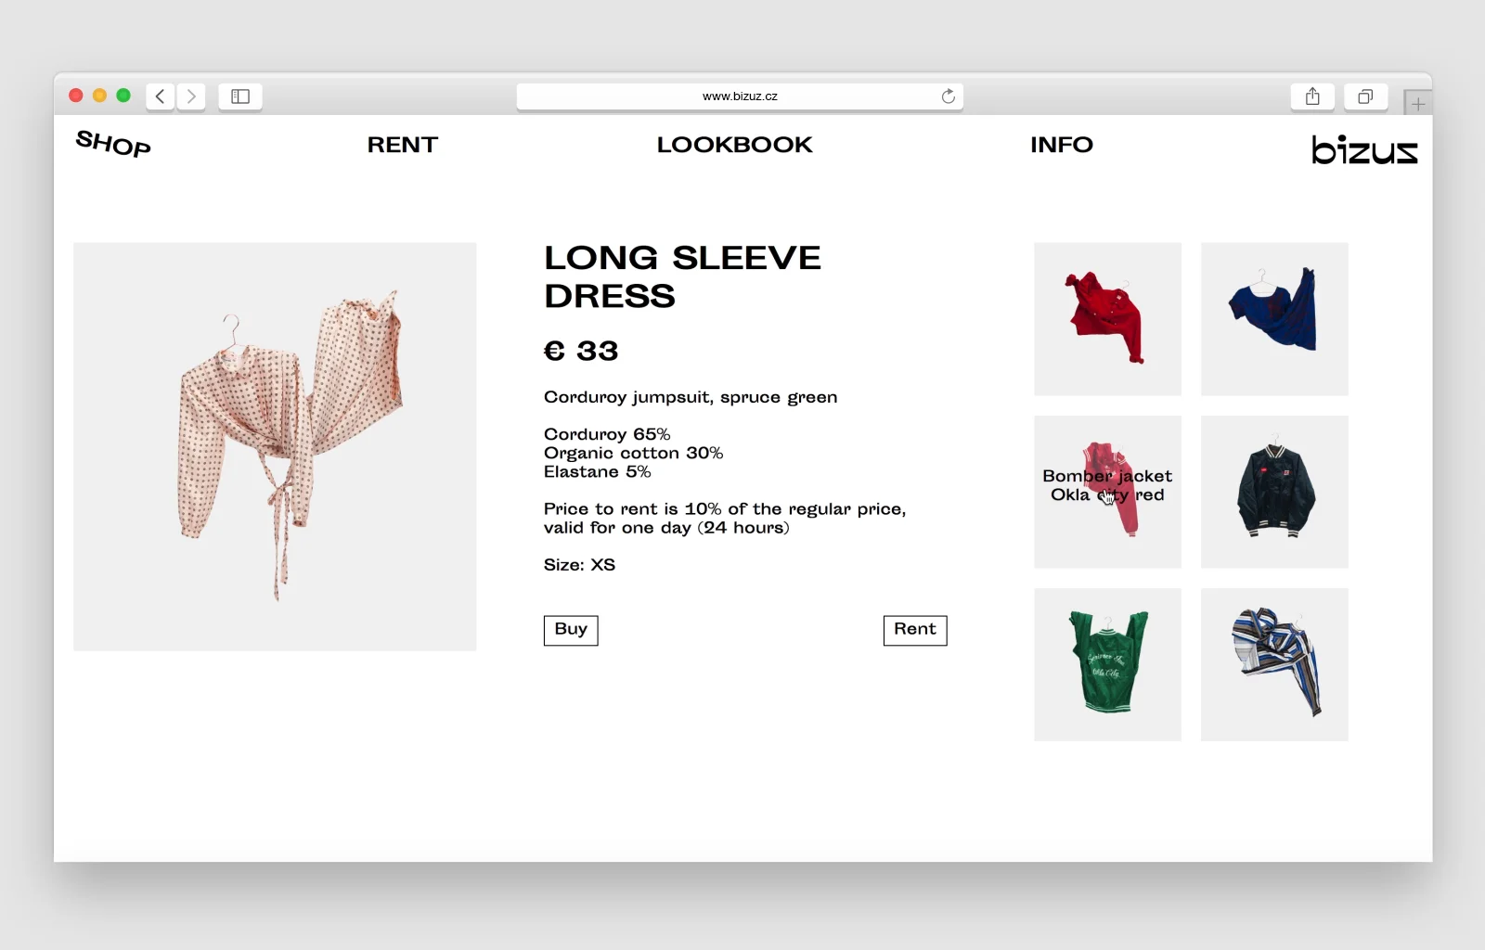Open the main long sleeve dress image

(275, 446)
